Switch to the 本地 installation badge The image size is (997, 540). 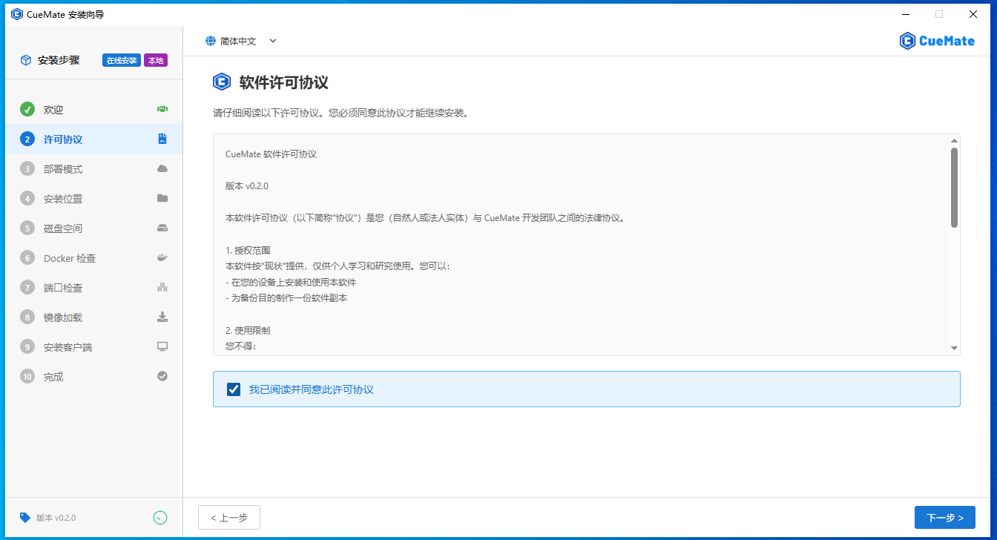[x=155, y=60]
